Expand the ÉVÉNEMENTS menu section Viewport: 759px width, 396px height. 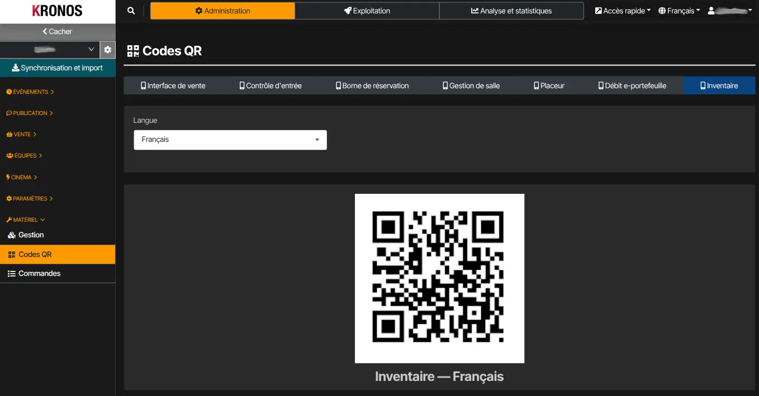tap(30, 92)
